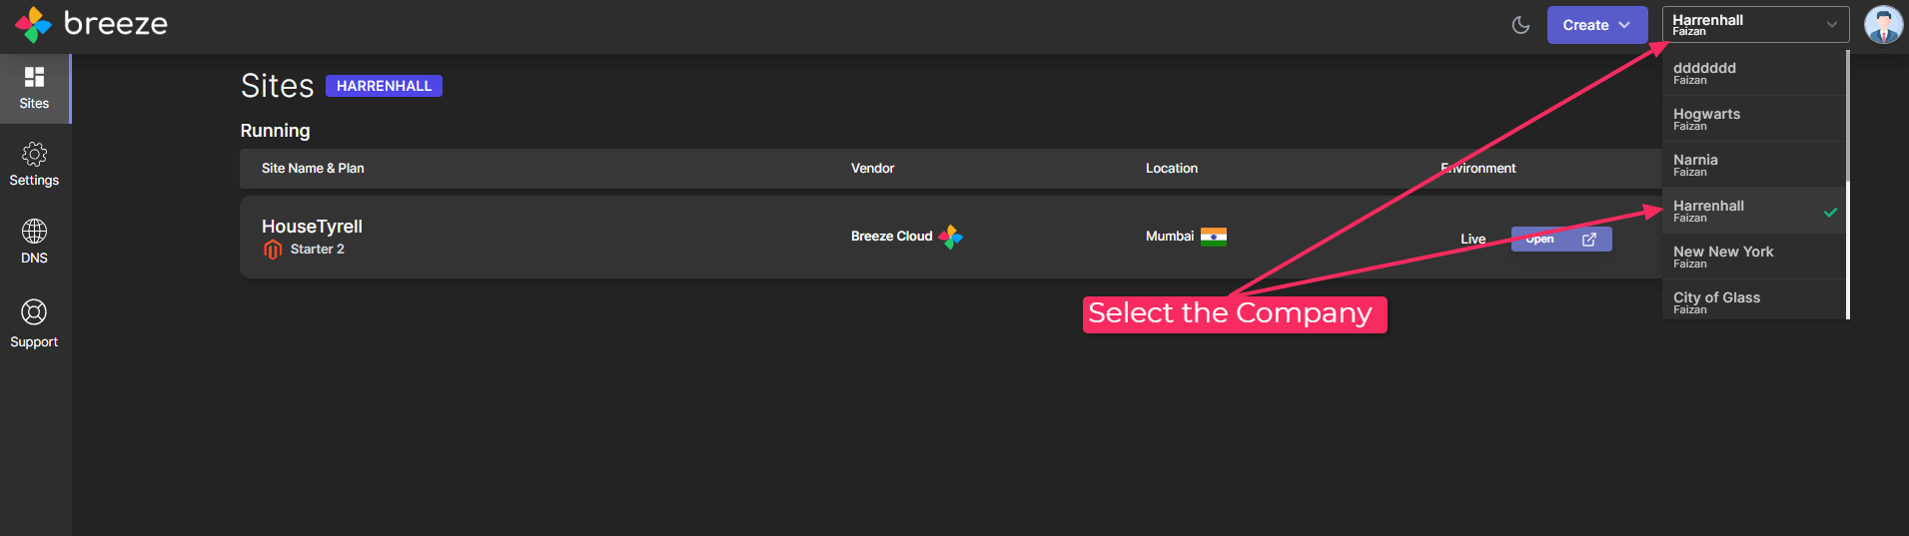The height and width of the screenshot is (536, 1909).
Task: Open the HouseTyrell site link
Action: (312, 227)
